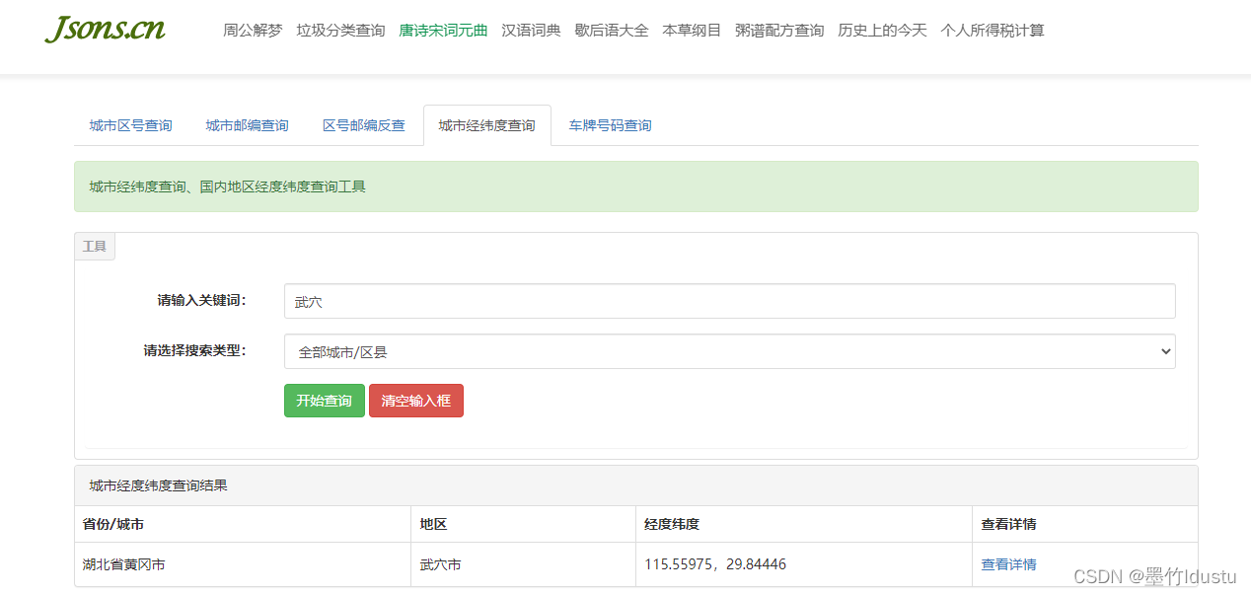Open 歇后语大全 navigation link

[x=612, y=31]
